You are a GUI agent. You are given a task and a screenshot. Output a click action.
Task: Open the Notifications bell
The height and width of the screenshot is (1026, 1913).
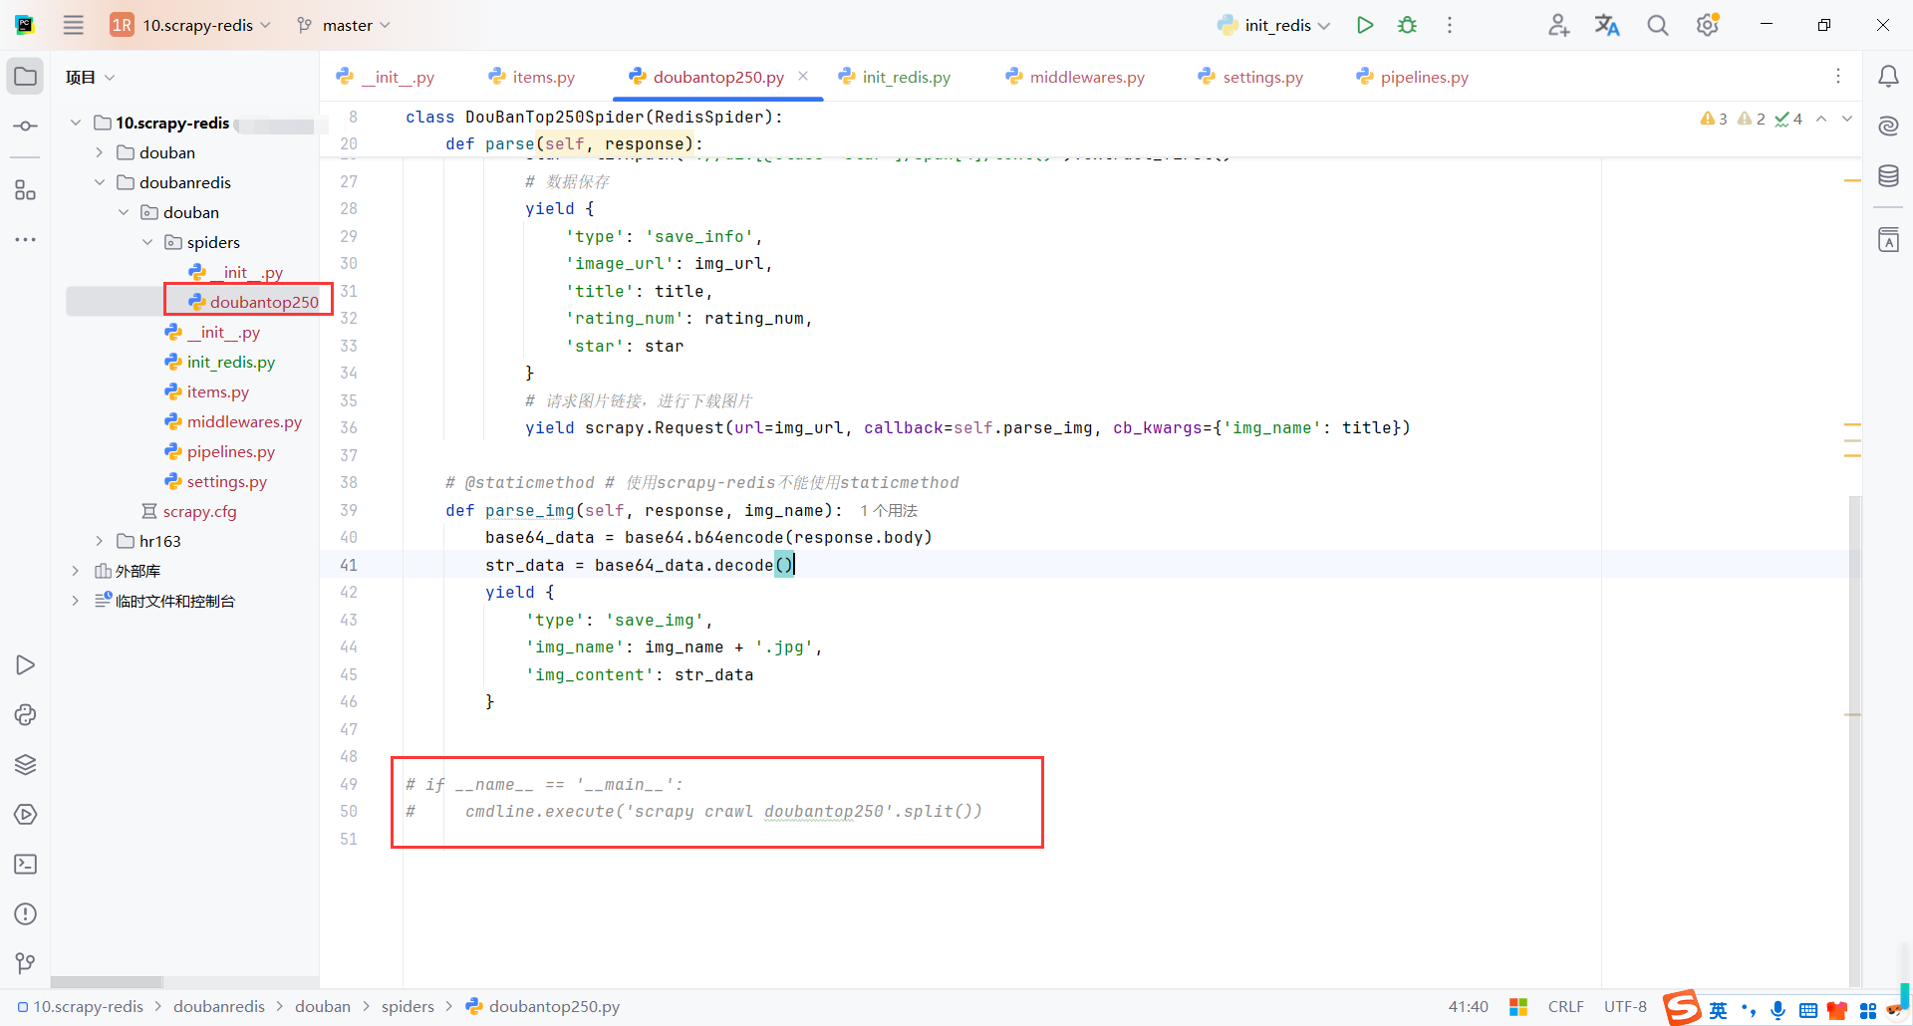pyautogui.click(x=1888, y=77)
